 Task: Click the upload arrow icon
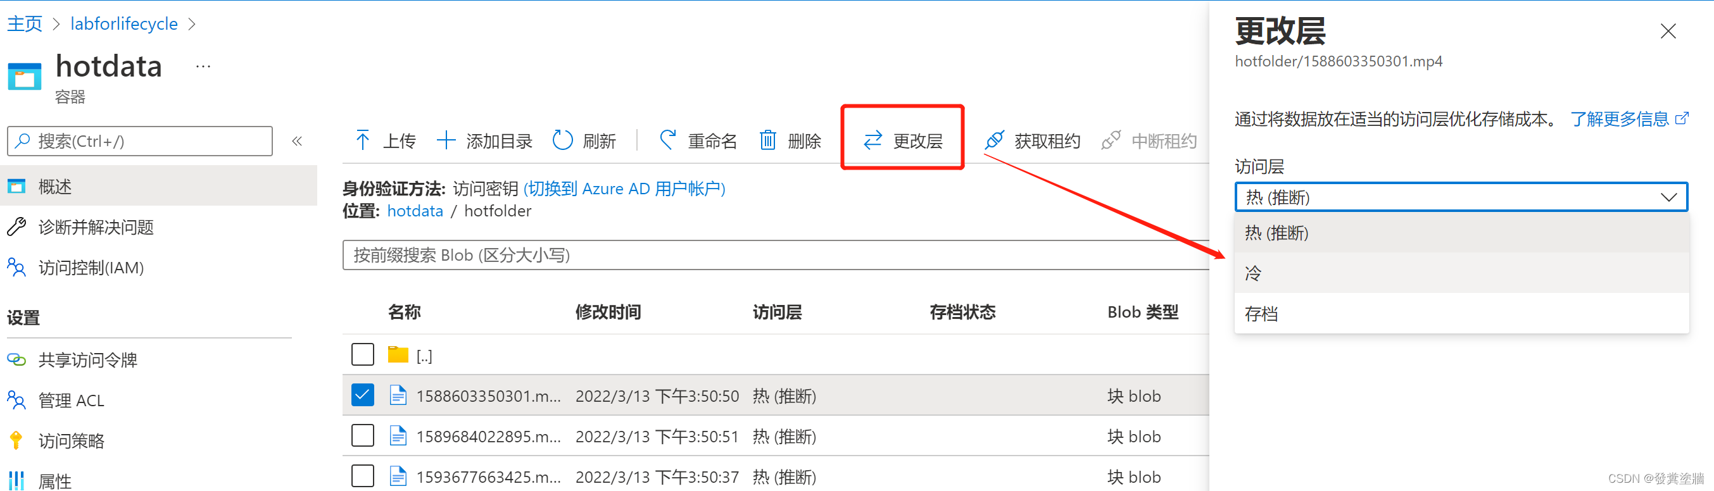point(363,140)
